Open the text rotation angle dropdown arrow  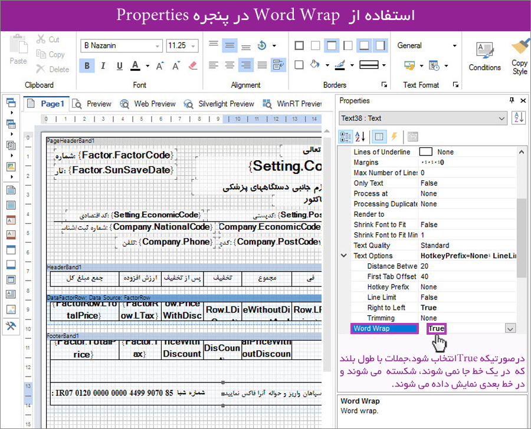pos(274,45)
